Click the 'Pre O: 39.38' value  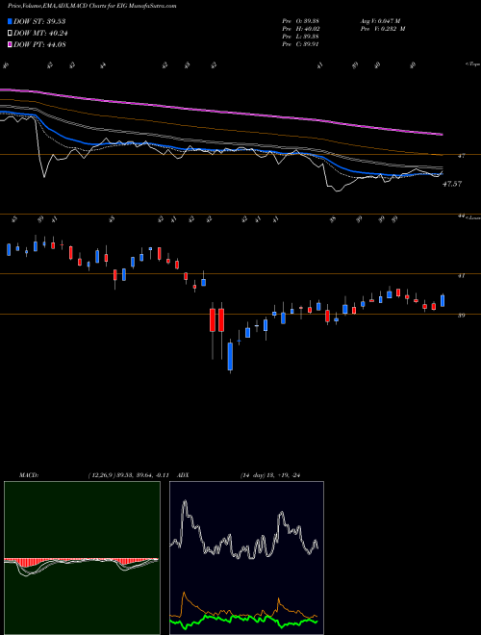(x=302, y=21)
